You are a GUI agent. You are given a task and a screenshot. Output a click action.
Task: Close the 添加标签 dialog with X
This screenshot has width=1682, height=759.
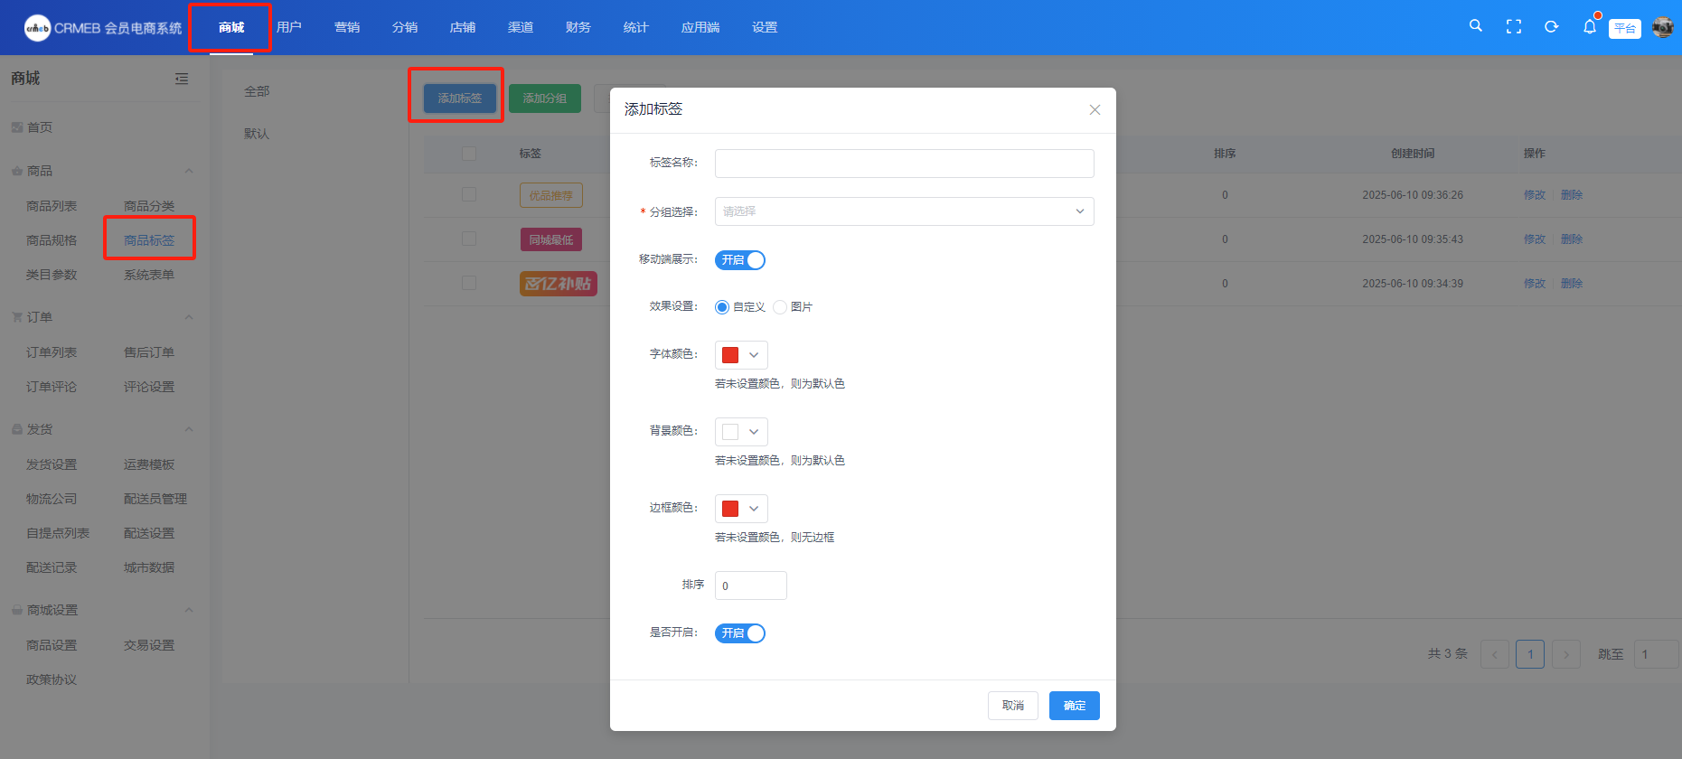click(1095, 109)
